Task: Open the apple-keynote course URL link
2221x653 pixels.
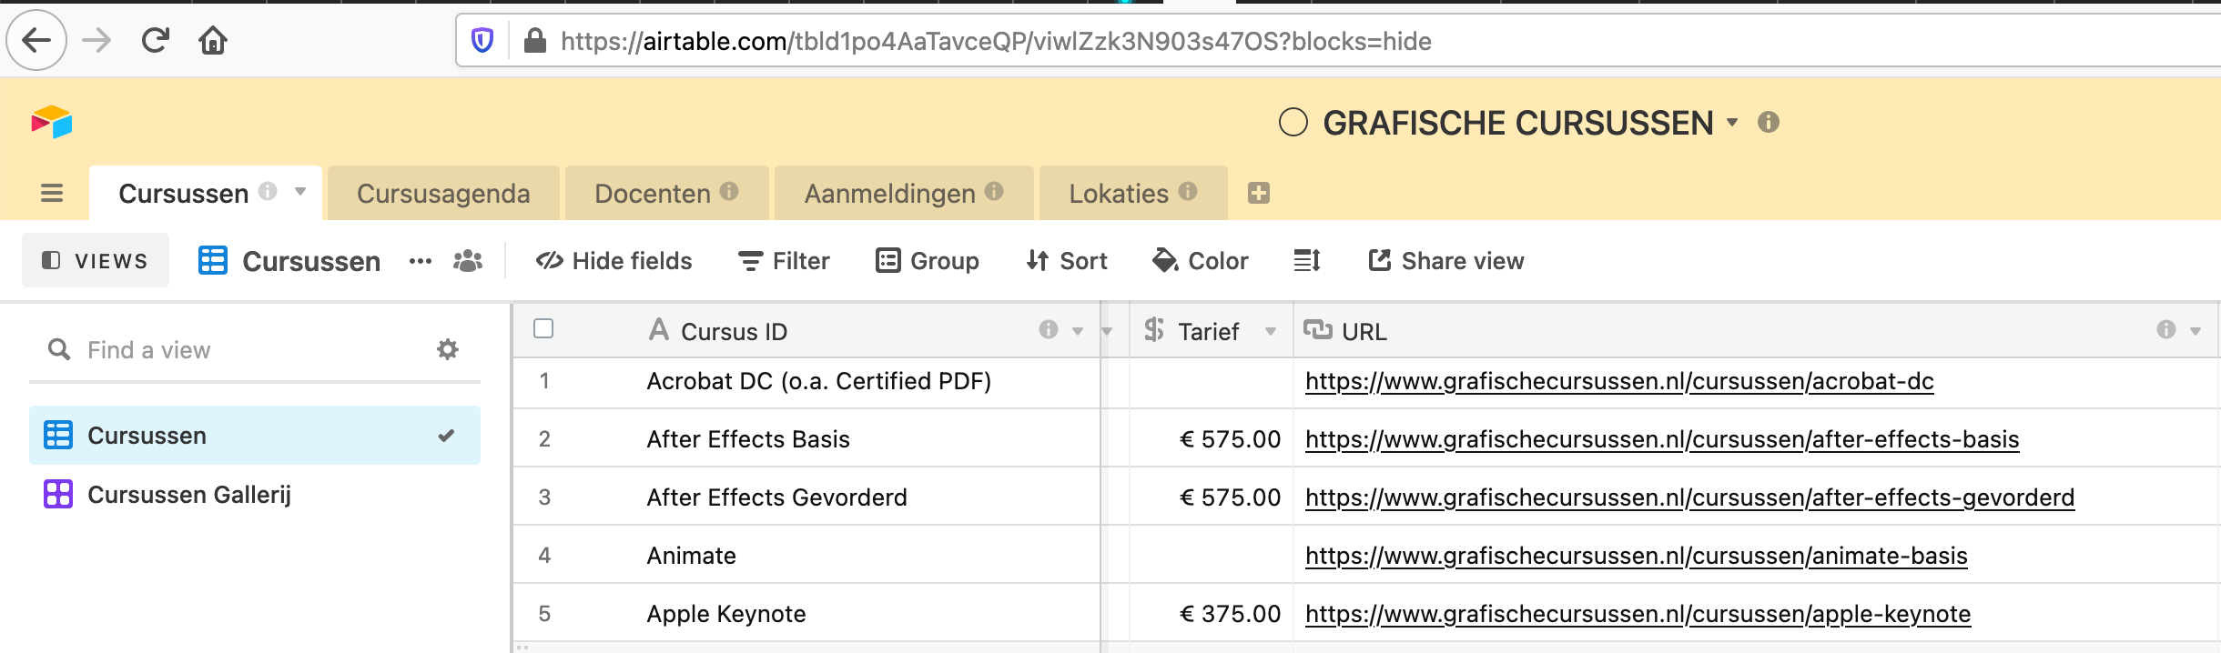Action: click(1638, 614)
